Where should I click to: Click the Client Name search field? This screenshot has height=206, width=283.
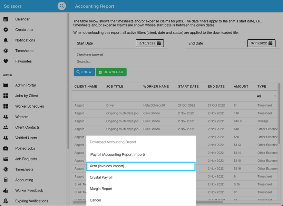tap(176, 61)
